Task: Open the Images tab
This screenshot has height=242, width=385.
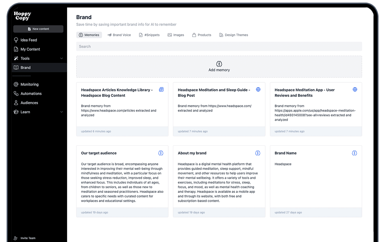Action: click(176, 35)
